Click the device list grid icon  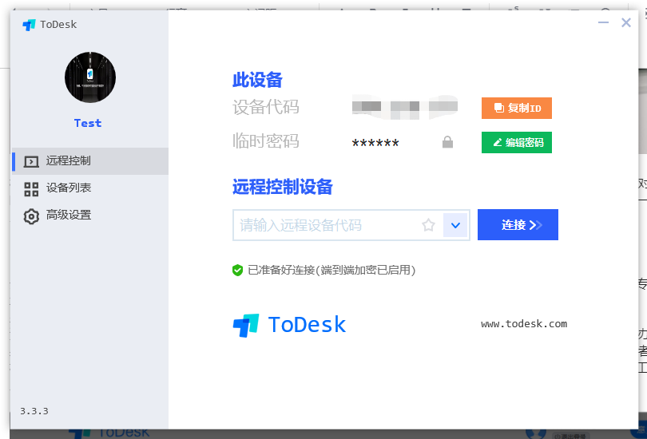[31, 189]
